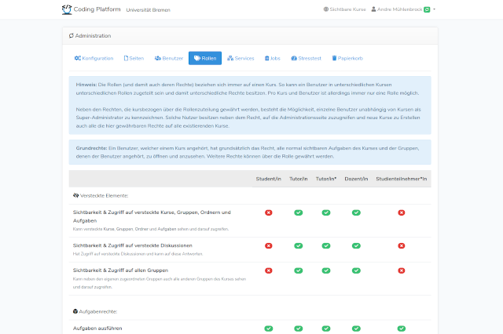This screenshot has width=503, height=334.
Task: Toggle Dozent/in Aufgaben ausführen permission
Action: pyautogui.click(x=356, y=329)
